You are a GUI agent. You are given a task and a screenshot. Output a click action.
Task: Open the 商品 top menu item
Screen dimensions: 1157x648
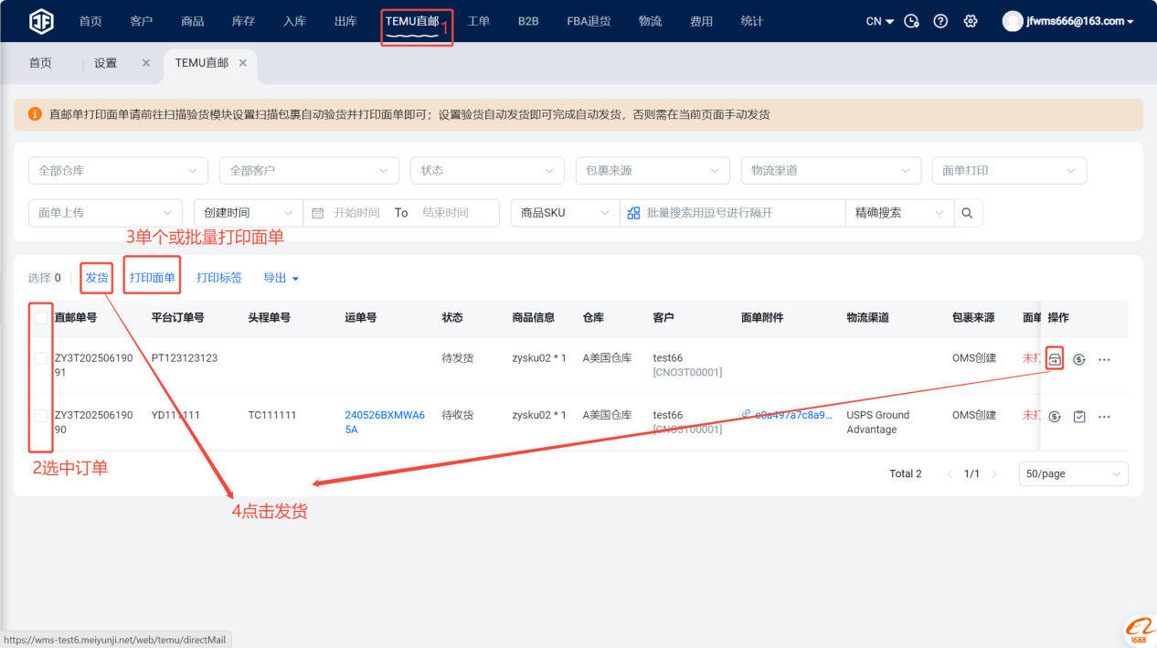coord(193,21)
